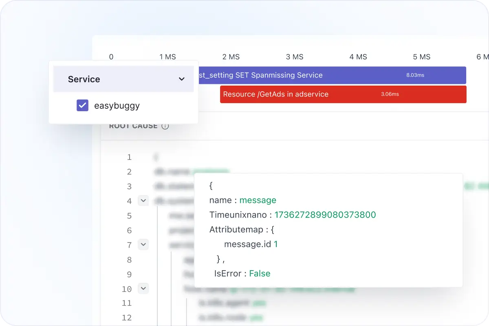The image size is (489, 326).
Task: Click the 2 MS timeline tick
Action: 231,57
